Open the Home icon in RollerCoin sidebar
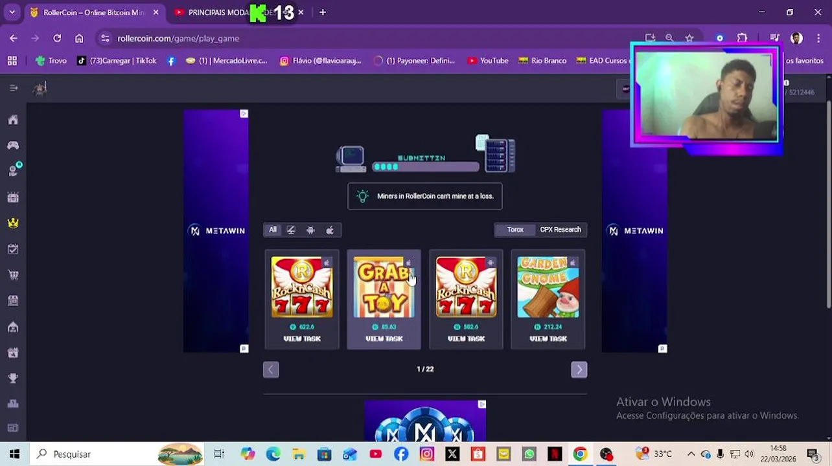The height and width of the screenshot is (466, 832). click(x=13, y=120)
